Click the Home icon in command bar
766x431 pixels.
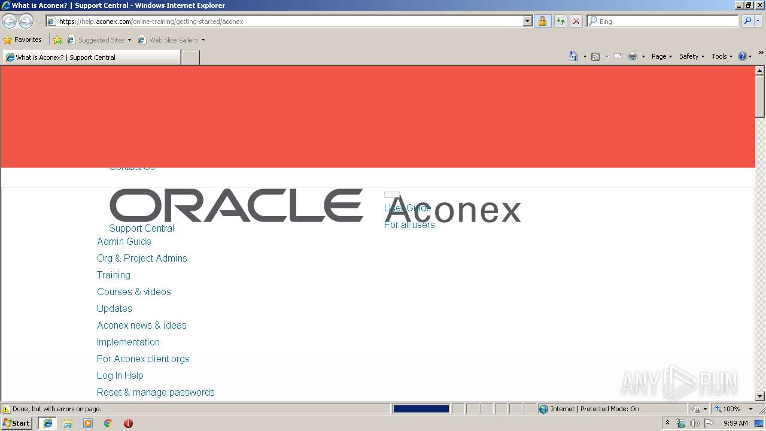574,56
